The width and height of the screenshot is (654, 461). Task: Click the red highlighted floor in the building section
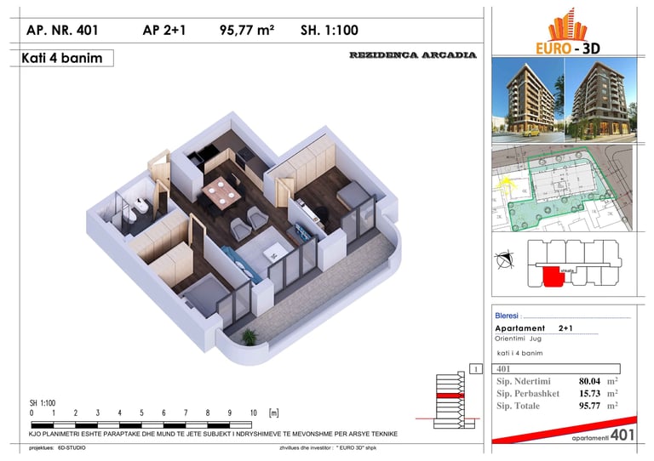coord(450,396)
